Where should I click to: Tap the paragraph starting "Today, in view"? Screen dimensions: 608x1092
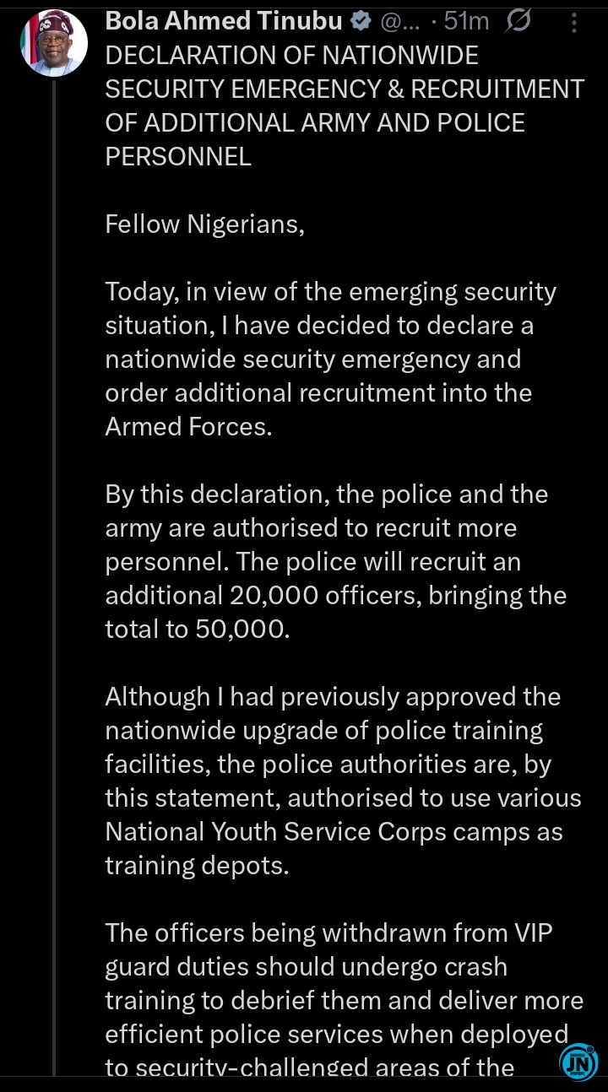330,359
